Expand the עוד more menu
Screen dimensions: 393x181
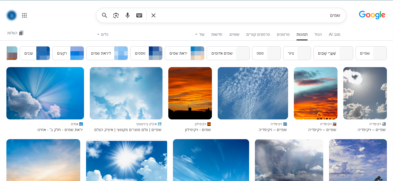click(x=200, y=34)
